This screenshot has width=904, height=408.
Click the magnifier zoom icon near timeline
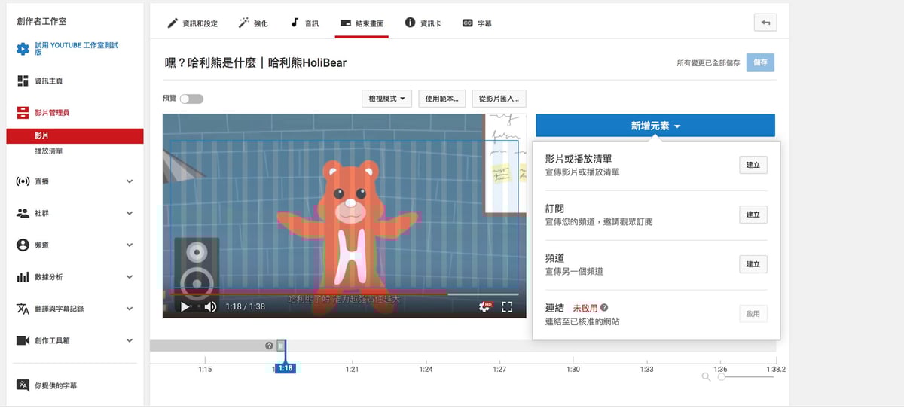[x=706, y=376]
